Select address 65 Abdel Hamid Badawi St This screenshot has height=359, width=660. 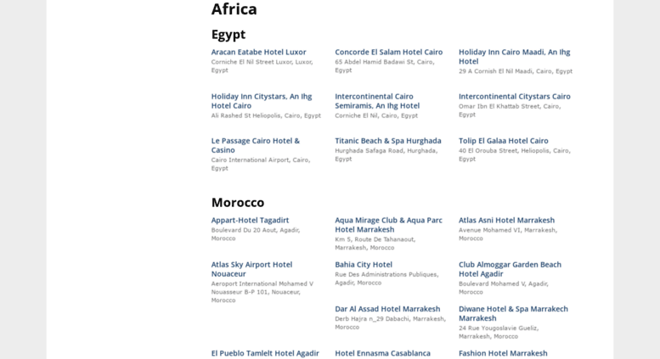[385, 66]
